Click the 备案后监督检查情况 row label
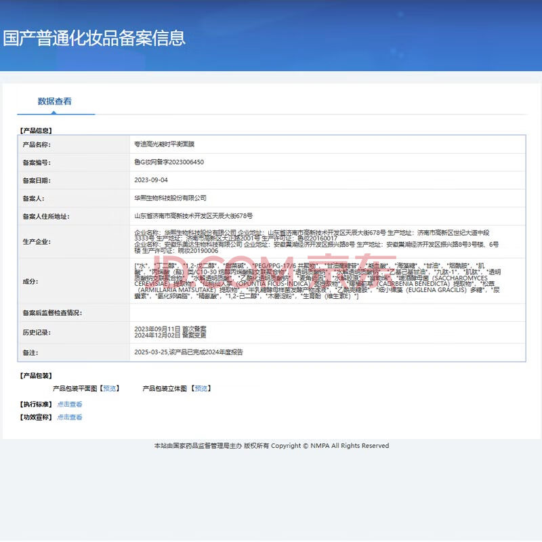Screen dimensions: 542x542 (x=52, y=312)
